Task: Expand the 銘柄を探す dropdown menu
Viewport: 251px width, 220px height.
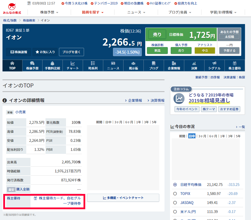Action: pyautogui.click(x=92, y=12)
